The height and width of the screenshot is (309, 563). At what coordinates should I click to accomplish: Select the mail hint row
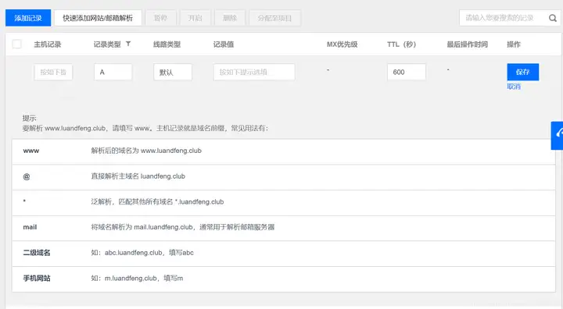point(284,228)
